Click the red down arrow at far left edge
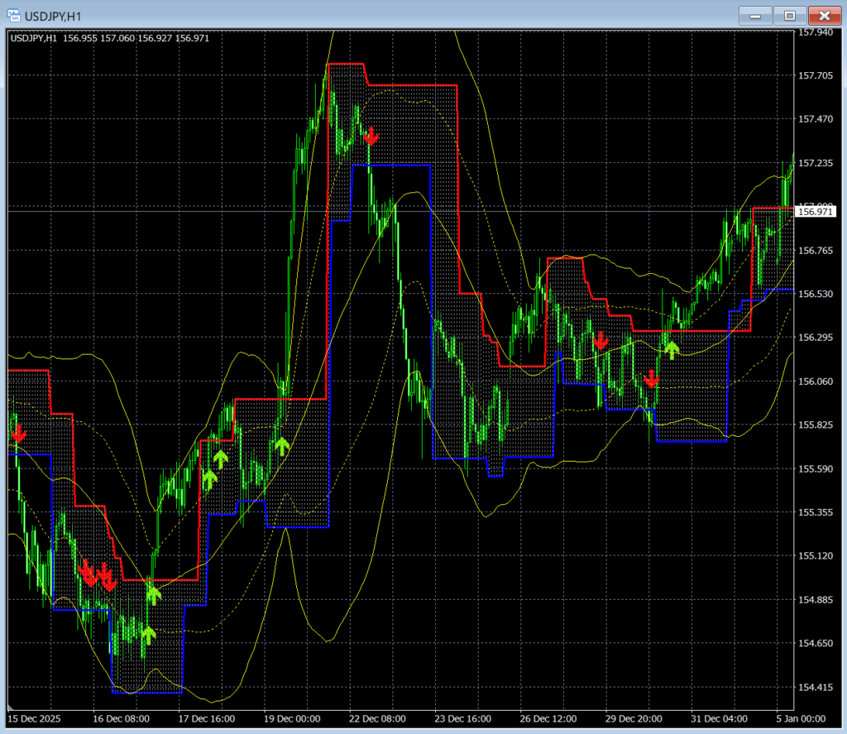 pyautogui.click(x=18, y=432)
